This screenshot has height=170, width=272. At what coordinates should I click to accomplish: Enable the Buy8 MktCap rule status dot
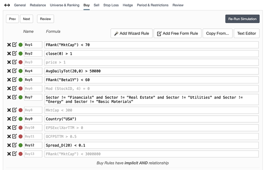(x=20, y=110)
